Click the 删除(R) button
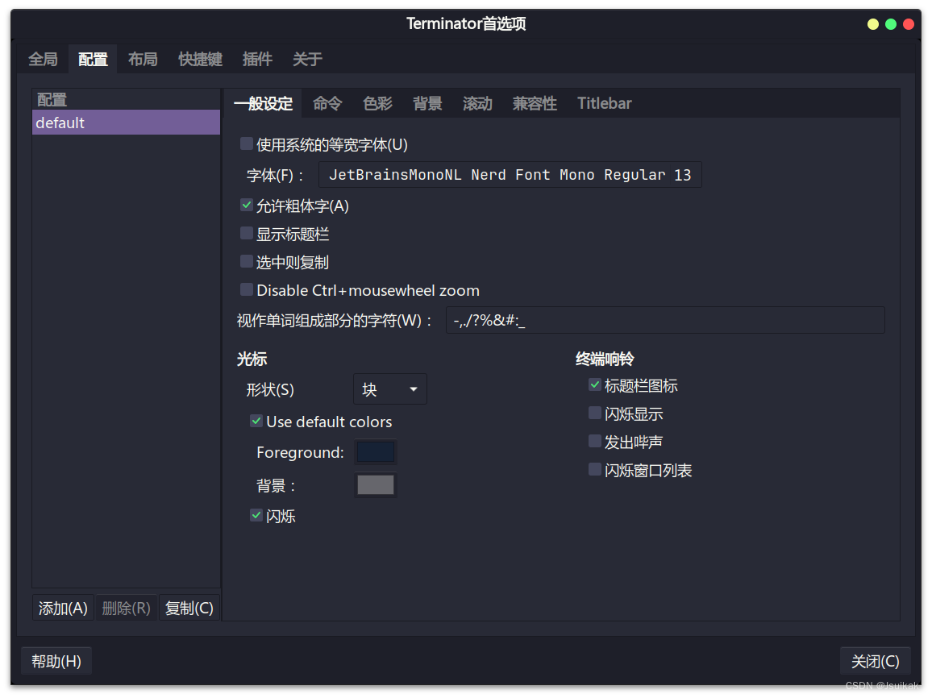The image size is (932, 698). click(126, 608)
